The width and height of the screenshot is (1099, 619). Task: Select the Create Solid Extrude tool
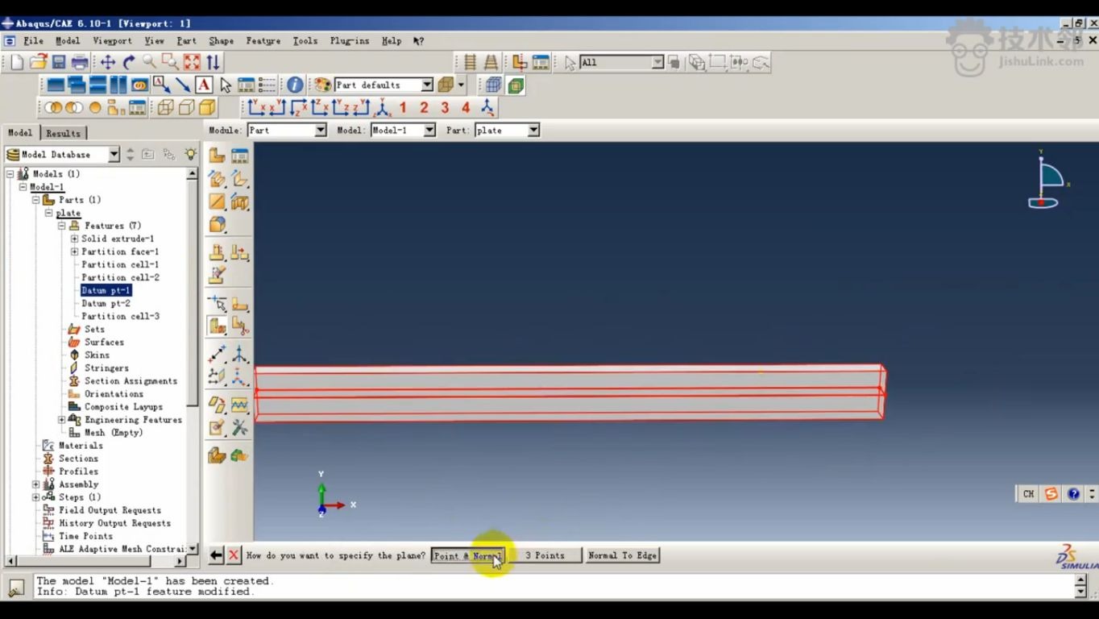click(x=216, y=179)
